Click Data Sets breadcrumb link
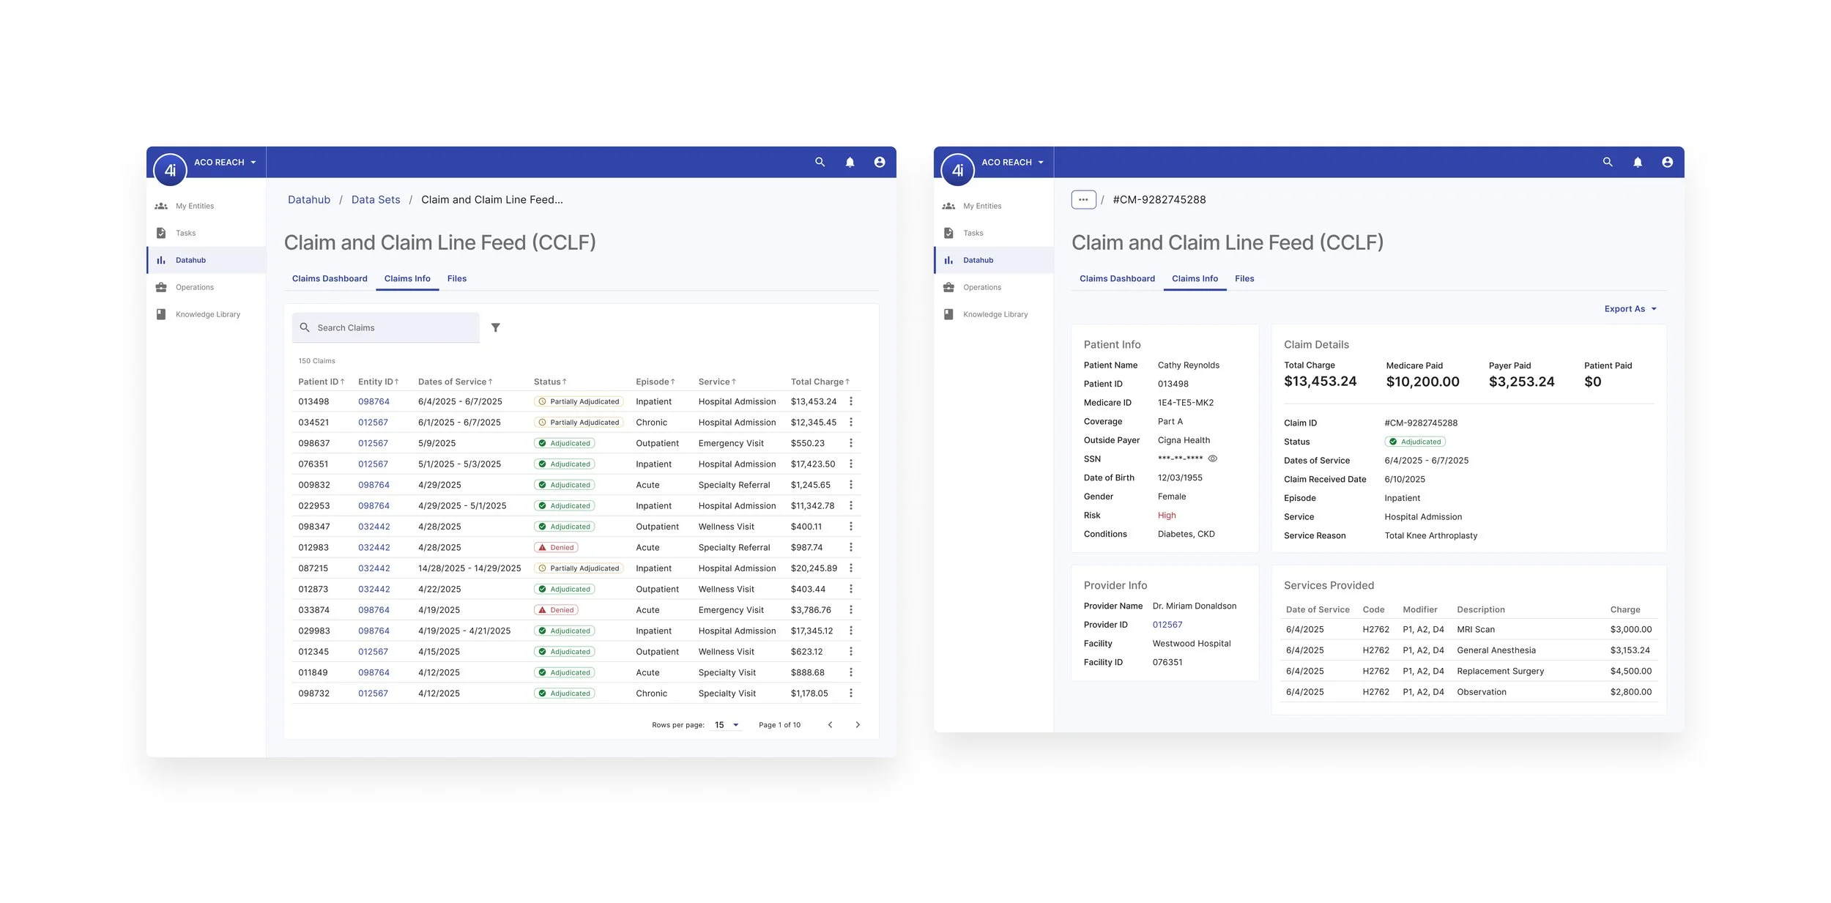The width and height of the screenshot is (1831, 903). click(376, 200)
